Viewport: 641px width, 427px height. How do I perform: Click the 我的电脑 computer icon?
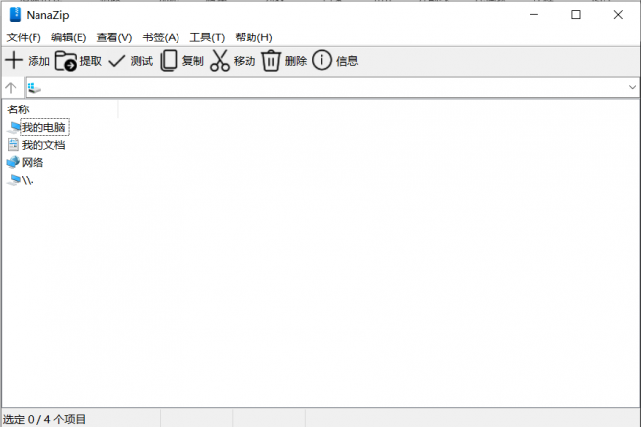coord(14,127)
